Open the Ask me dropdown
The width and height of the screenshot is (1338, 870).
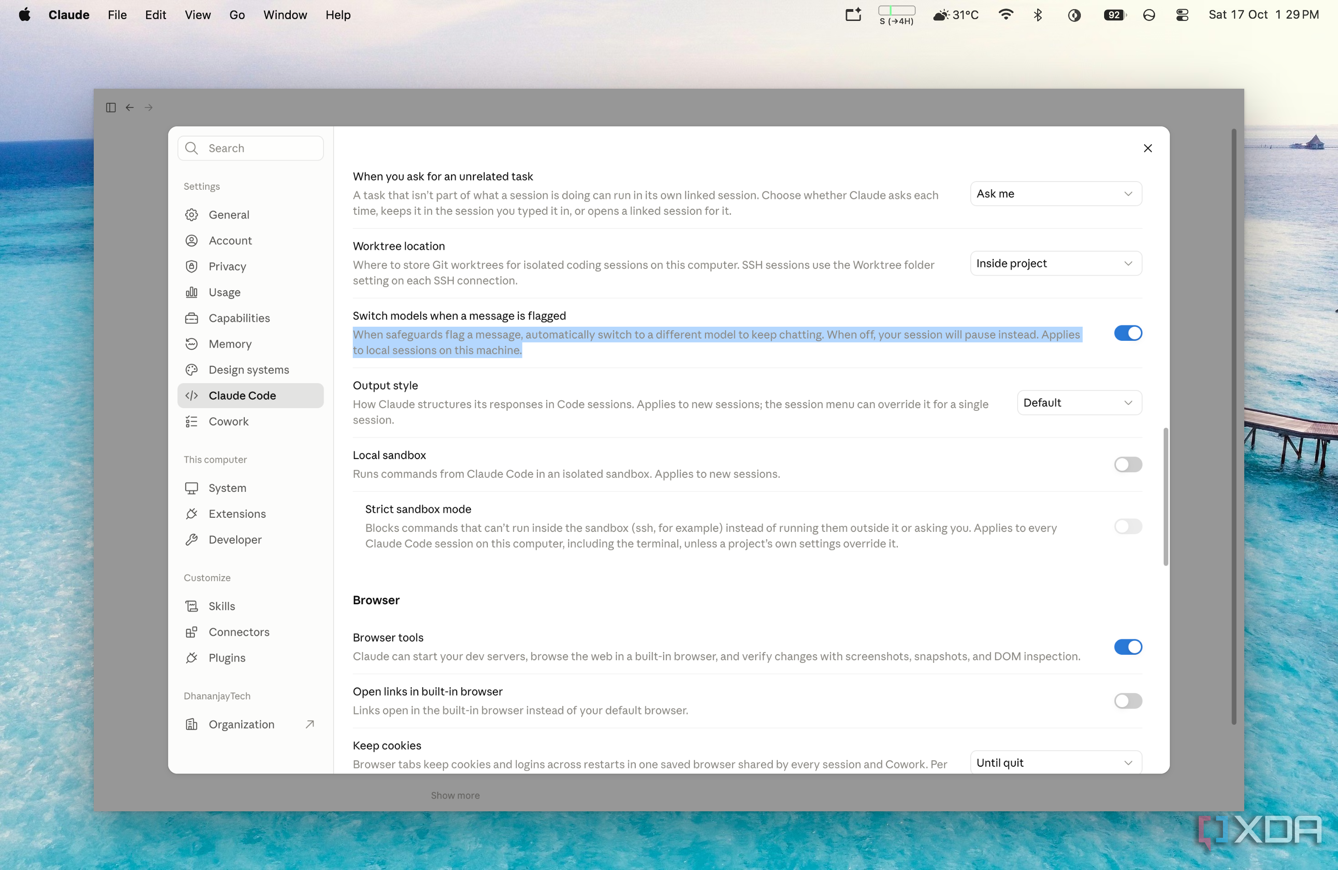(1056, 194)
